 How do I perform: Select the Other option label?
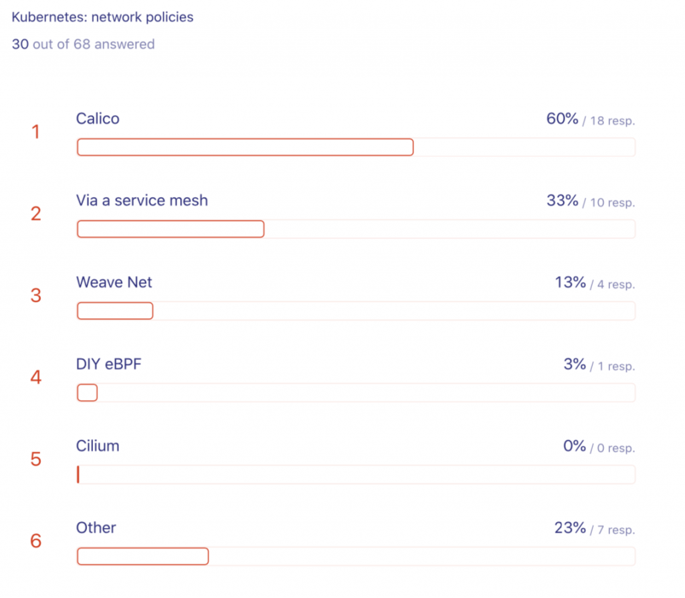(x=96, y=528)
